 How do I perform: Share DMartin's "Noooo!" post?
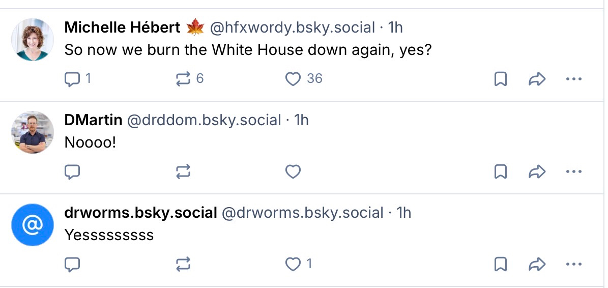tap(537, 172)
